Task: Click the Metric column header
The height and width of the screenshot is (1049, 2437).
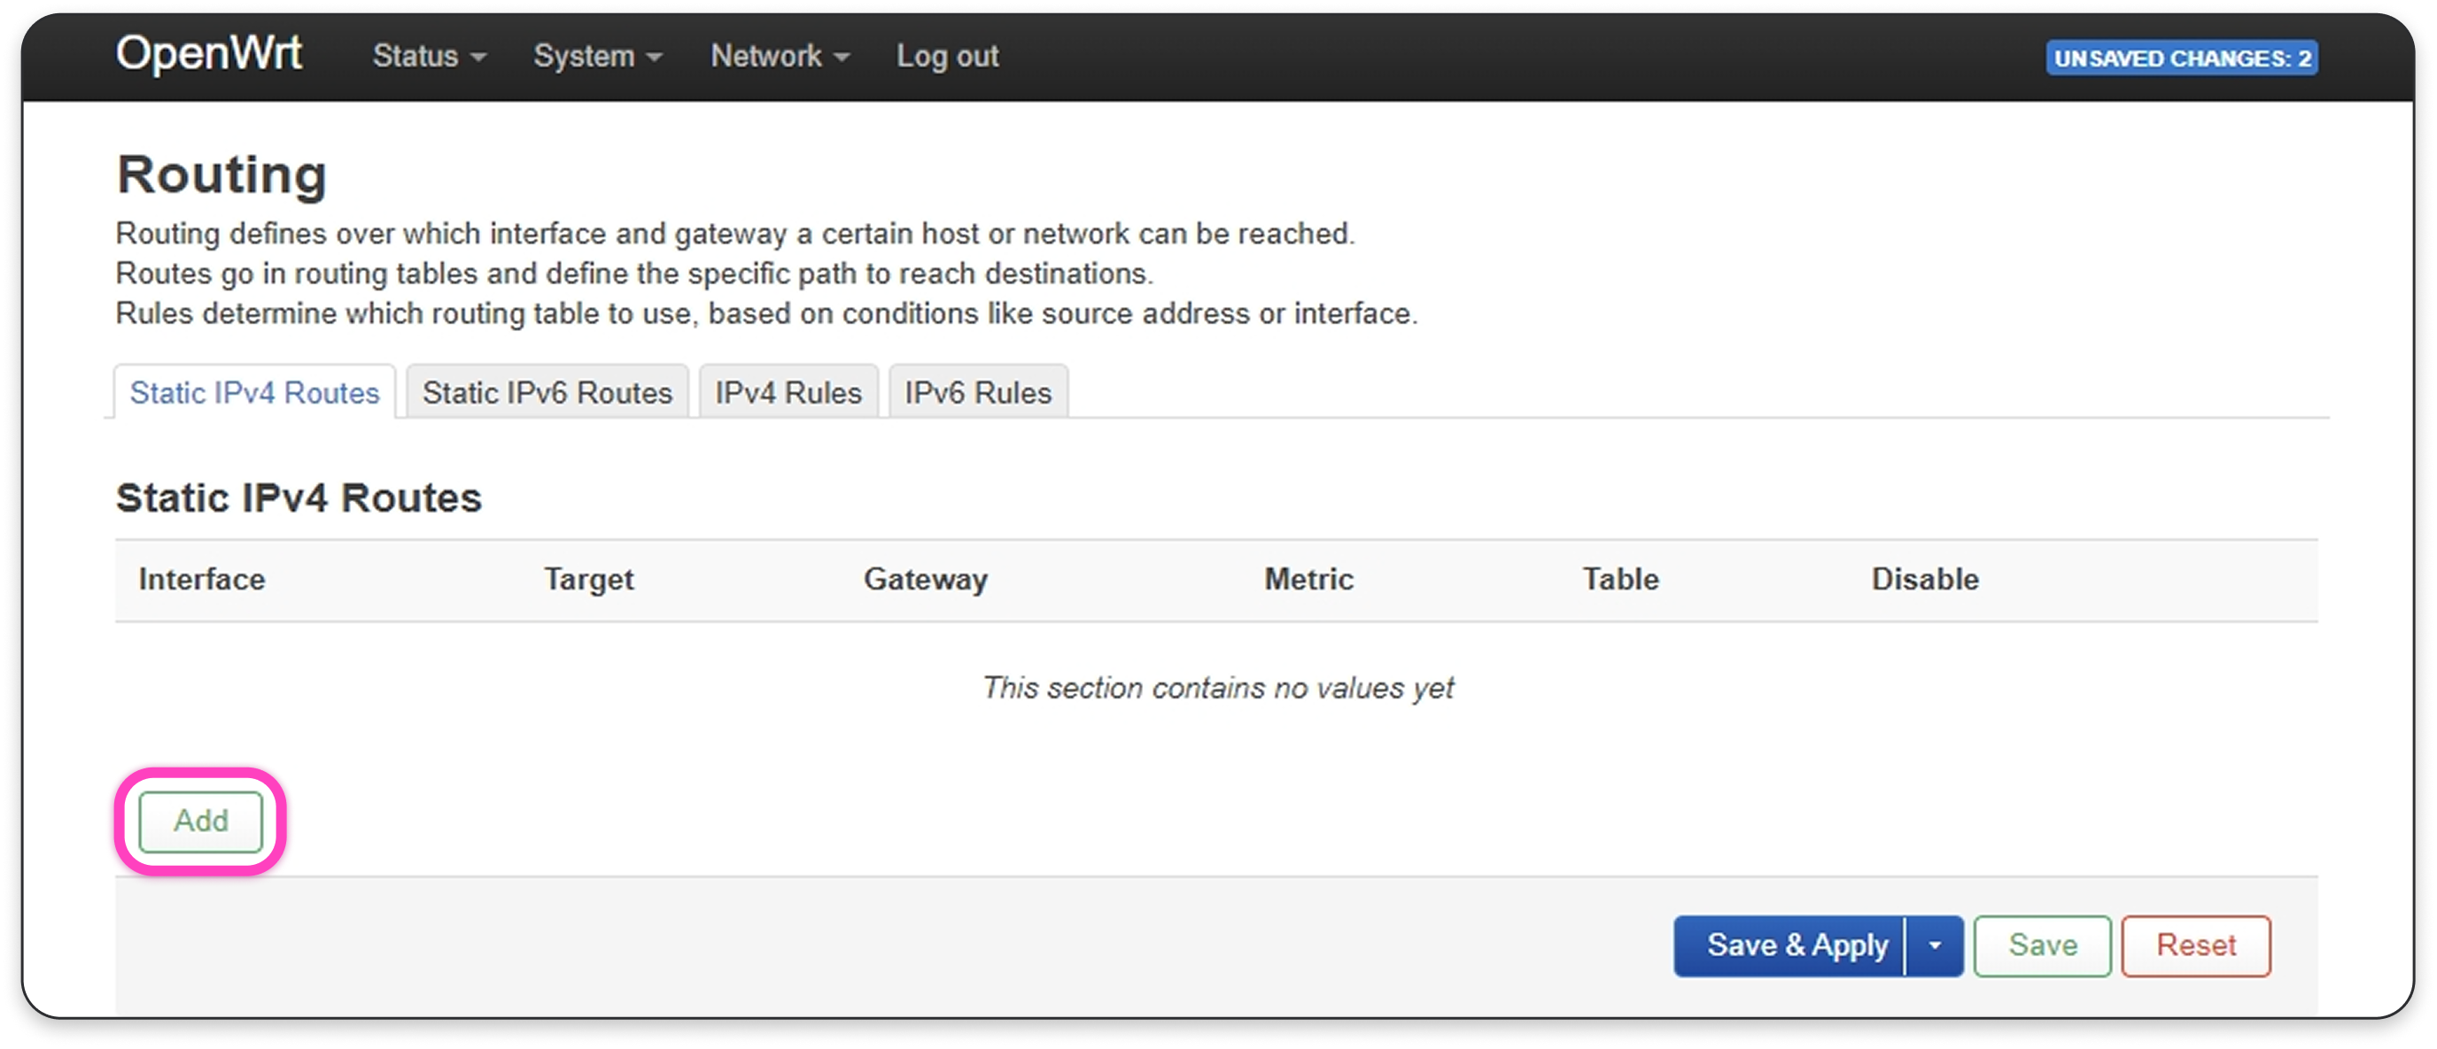Action: (x=1308, y=579)
